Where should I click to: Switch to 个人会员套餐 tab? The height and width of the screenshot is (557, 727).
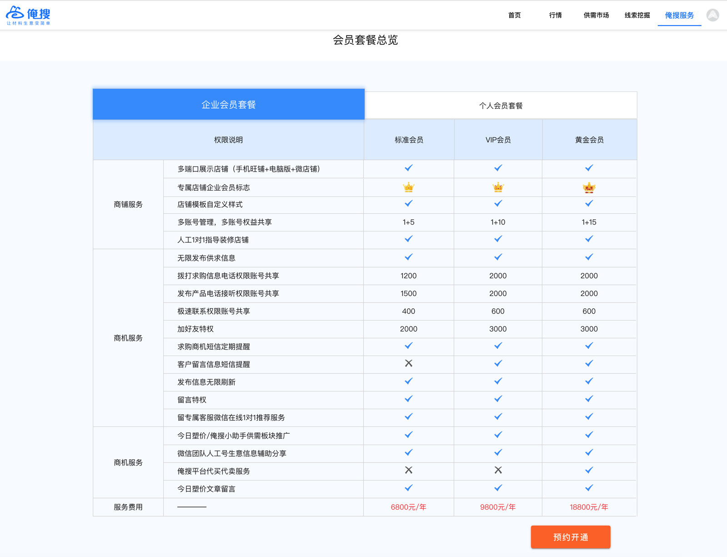click(x=501, y=105)
